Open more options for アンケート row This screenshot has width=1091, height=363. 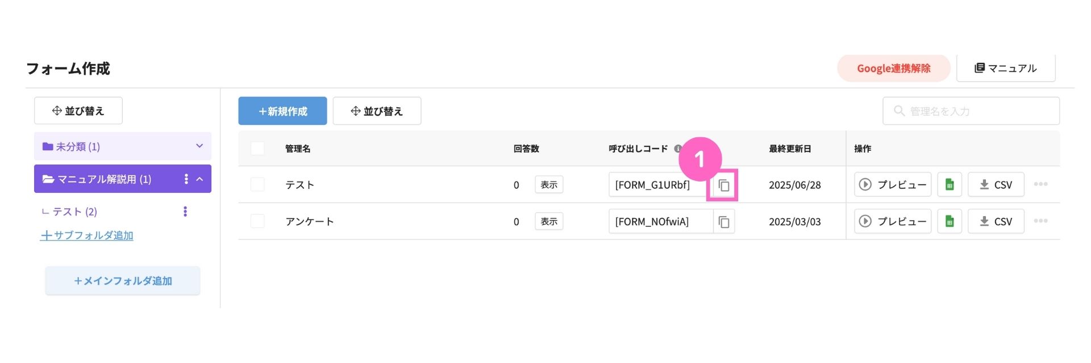pos(1040,221)
